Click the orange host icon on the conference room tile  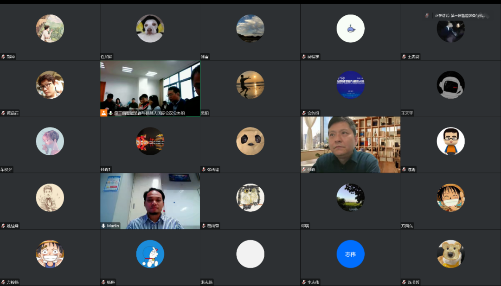[x=103, y=113]
